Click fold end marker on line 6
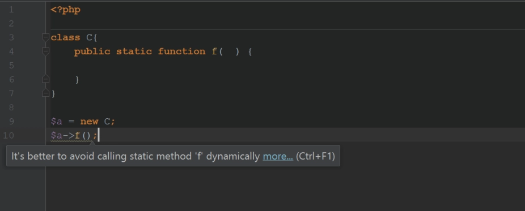 [x=45, y=79]
